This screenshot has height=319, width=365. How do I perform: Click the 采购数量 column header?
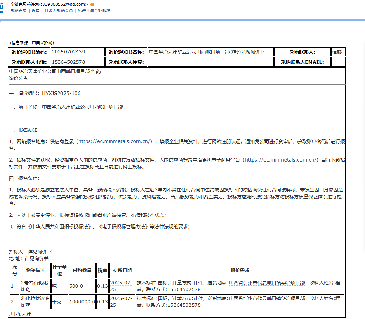(82, 270)
